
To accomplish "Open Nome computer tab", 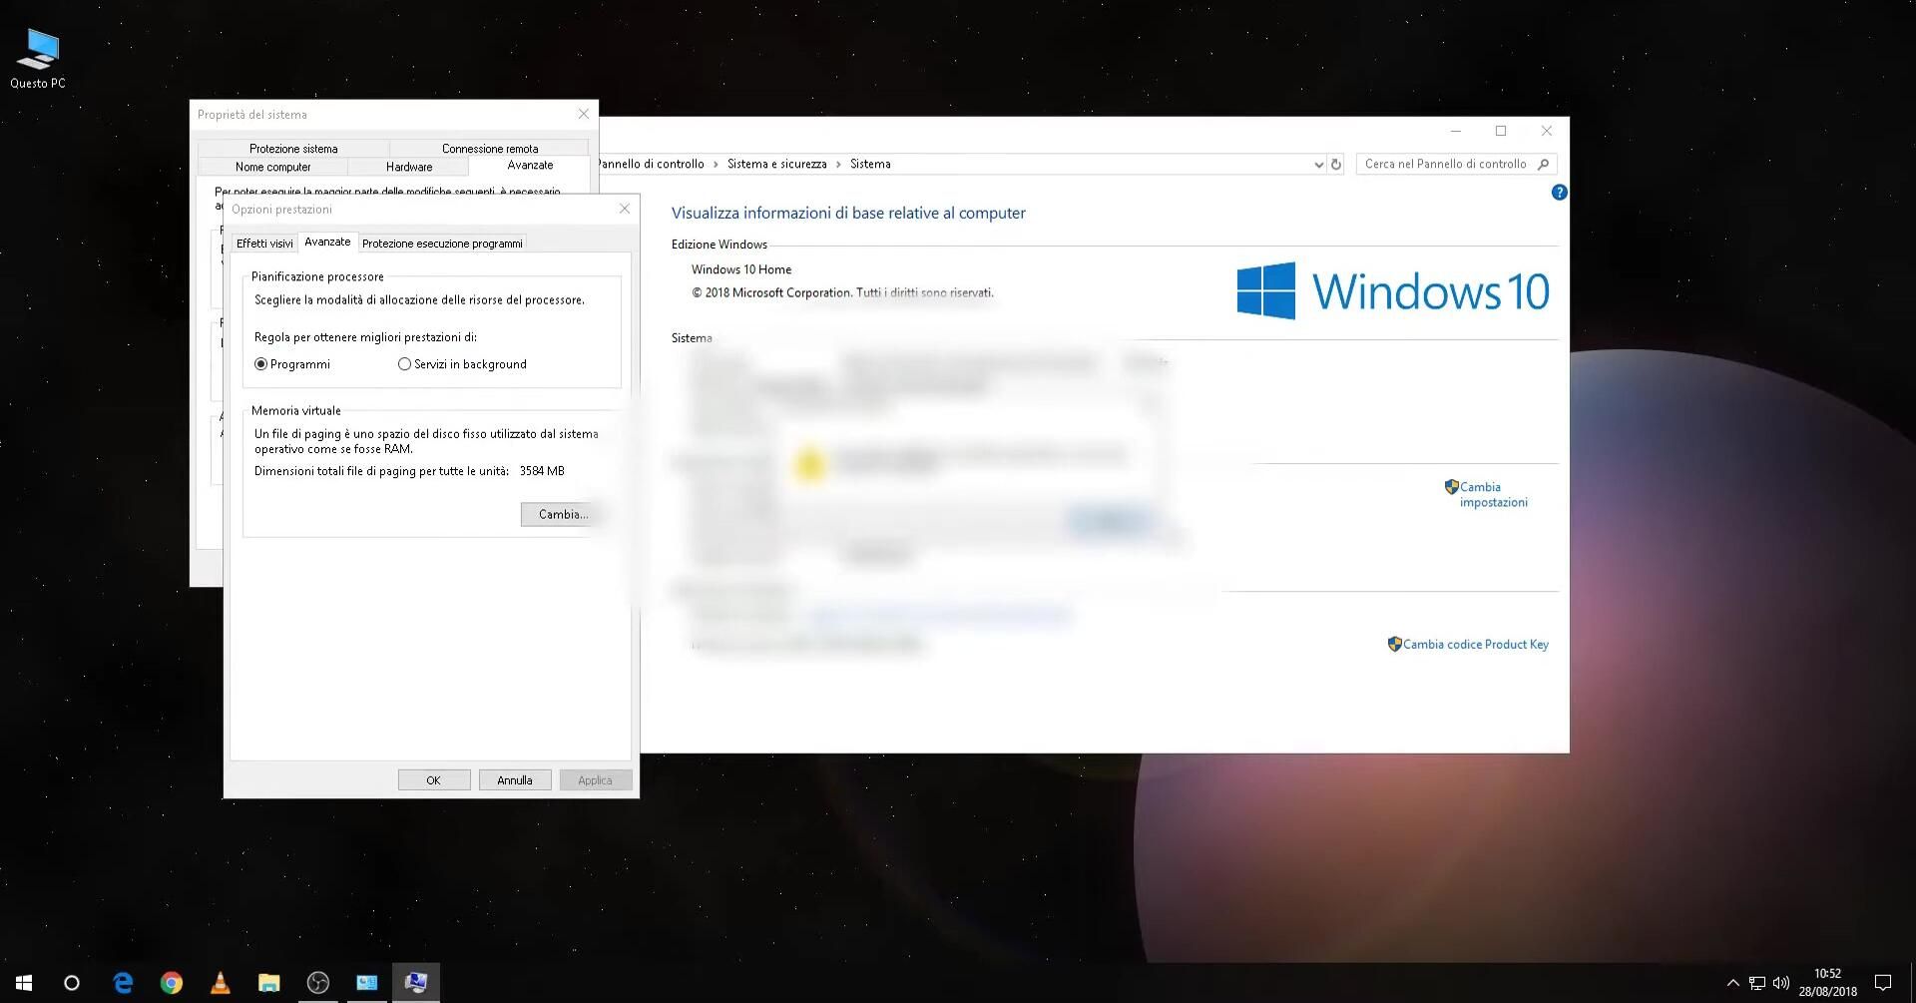I will [273, 167].
